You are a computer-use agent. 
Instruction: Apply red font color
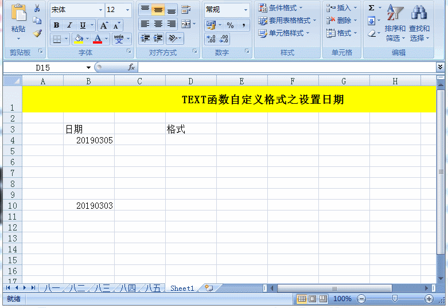[x=98, y=38]
